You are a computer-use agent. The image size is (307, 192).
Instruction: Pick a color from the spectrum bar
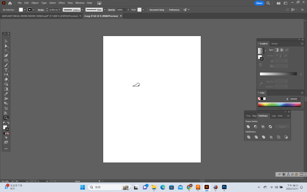[x=279, y=104]
